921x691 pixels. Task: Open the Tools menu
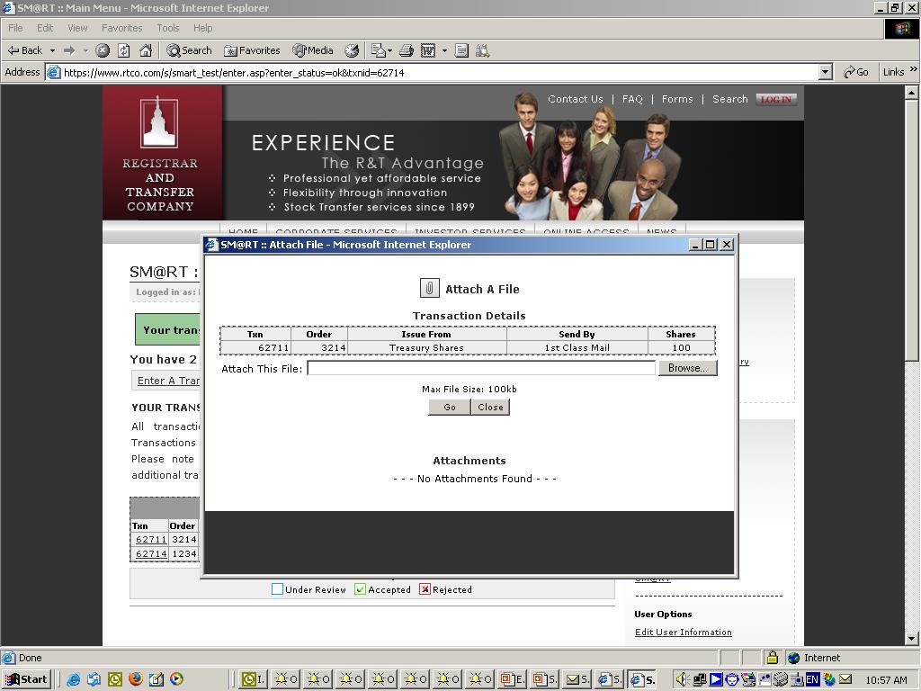click(168, 28)
